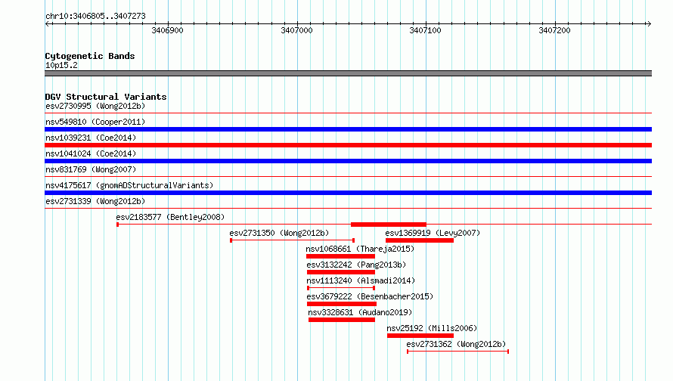Click nsv3328631 (Audano2019) label
This screenshot has width=673, height=381.
(x=360, y=312)
